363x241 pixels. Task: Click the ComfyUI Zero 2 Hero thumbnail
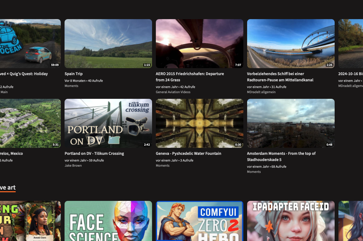(199, 221)
